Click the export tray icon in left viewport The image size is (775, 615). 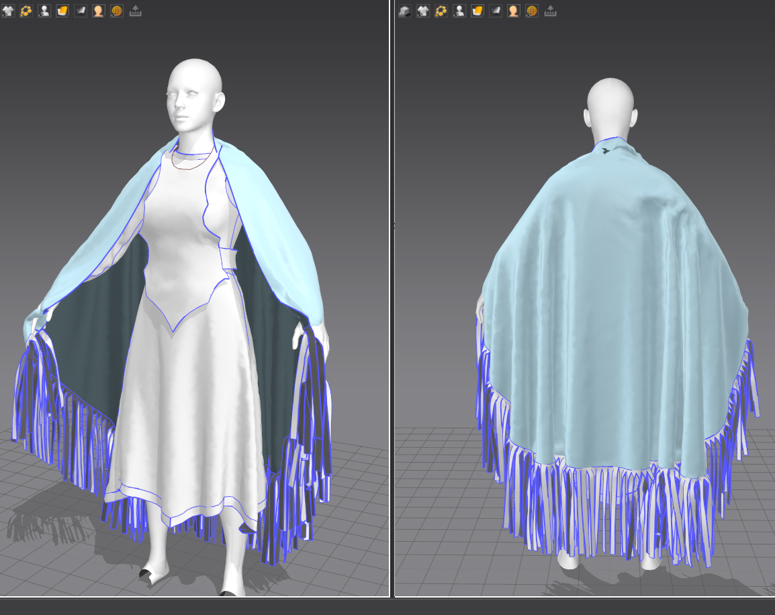tap(135, 11)
